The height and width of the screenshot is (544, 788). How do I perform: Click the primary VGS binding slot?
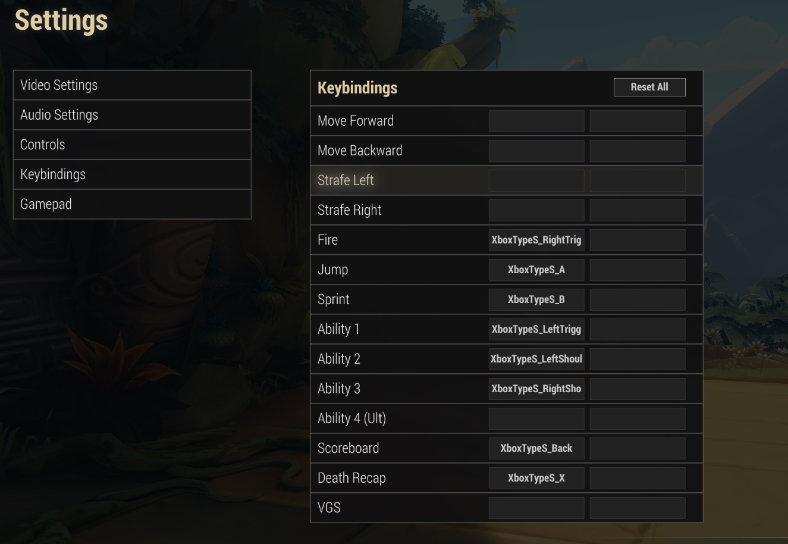536,508
